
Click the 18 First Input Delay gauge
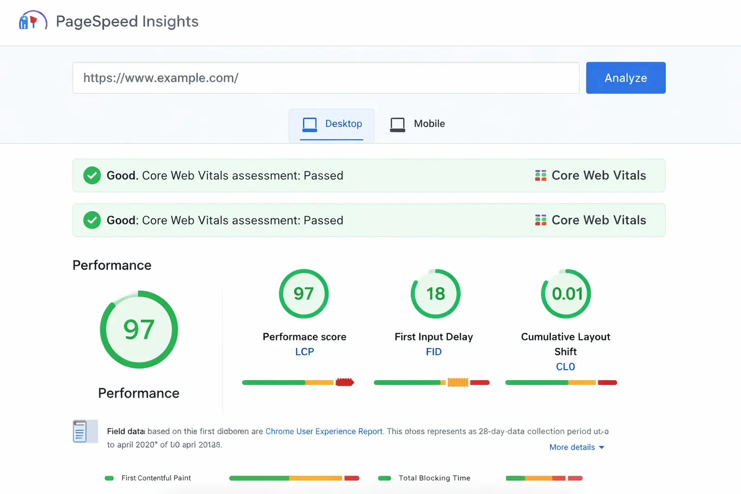pos(436,294)
